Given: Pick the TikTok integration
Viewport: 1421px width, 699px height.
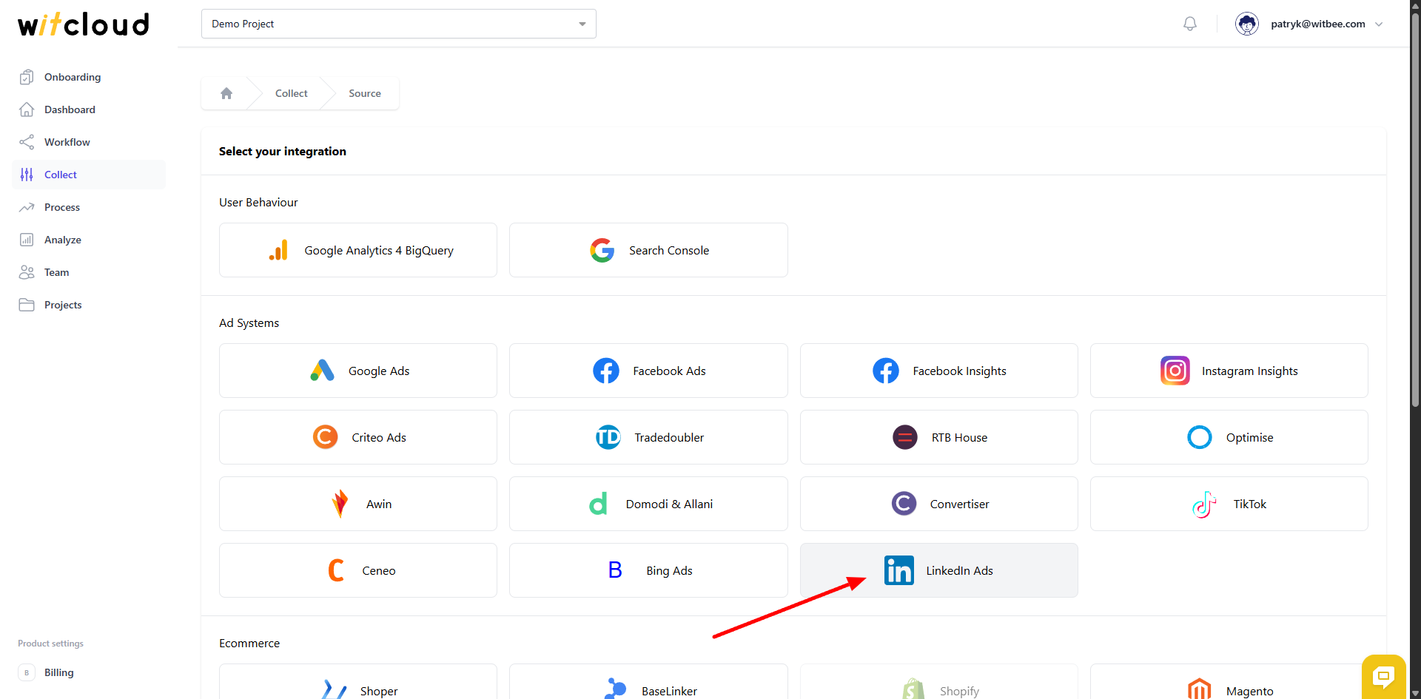Looking at the screenshot, I should point(1229,504).
